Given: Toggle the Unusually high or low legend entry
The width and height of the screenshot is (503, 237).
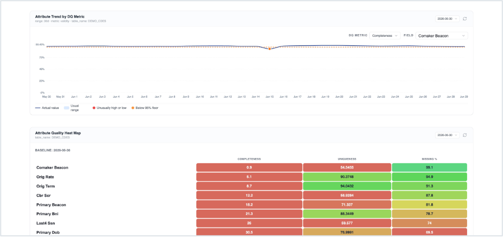Looking at the screenshot, I should tap(109, 108).
